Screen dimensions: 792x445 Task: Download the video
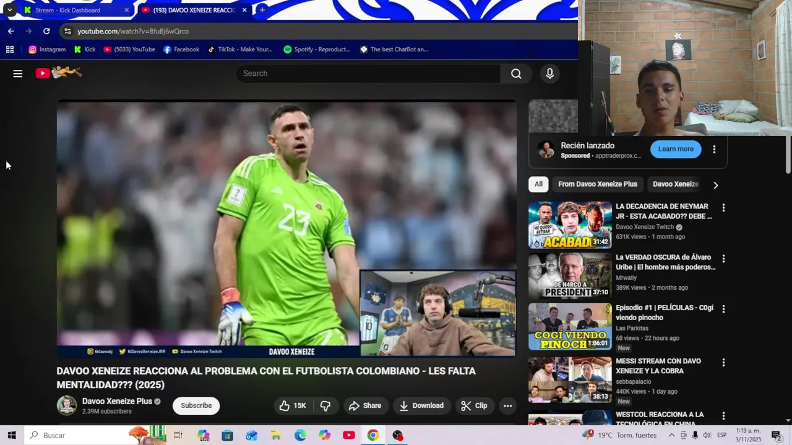pyautogui.click(x=421, y=405)
